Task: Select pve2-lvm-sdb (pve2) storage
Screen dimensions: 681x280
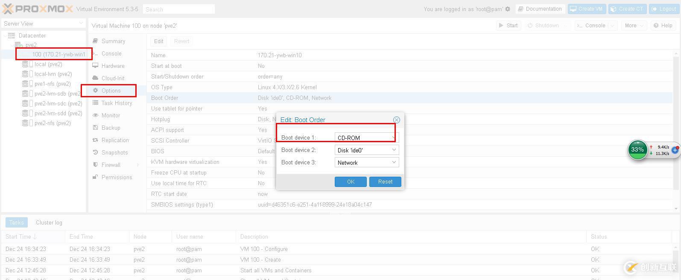Action: (x=58, y=93)
